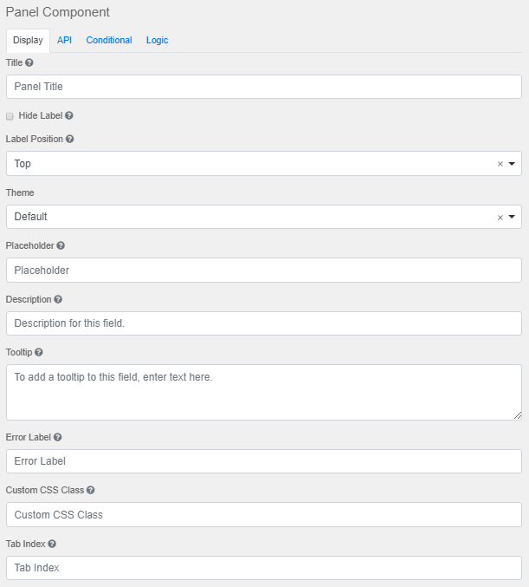529x587 pixels.
Task: Click the Description help question icon
Action: point(58,300)
